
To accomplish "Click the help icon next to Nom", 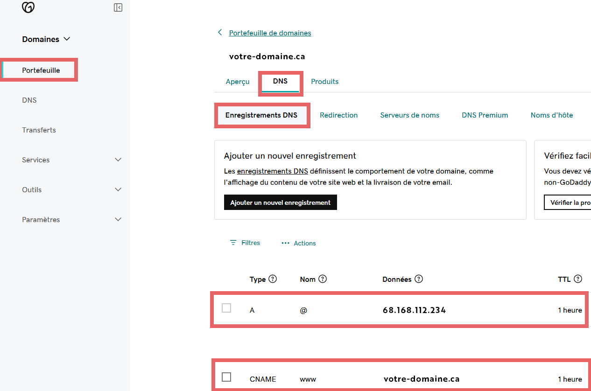I will pos(323,279).
